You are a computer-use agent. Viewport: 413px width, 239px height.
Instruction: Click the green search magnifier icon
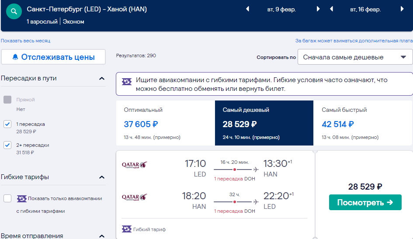click(14, 11)
